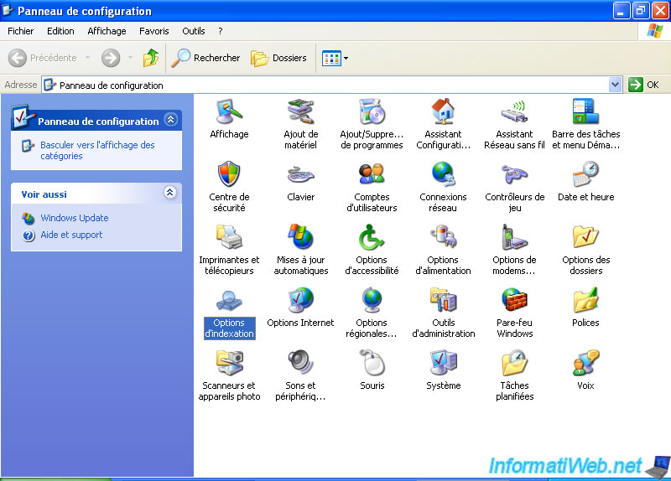The image size is (671, 481).
Task: Select the Clavier icon
Action: tap(301, 182)
